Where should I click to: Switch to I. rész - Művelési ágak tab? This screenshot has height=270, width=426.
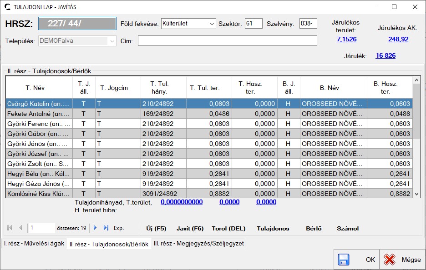click(x=34, y=244)
